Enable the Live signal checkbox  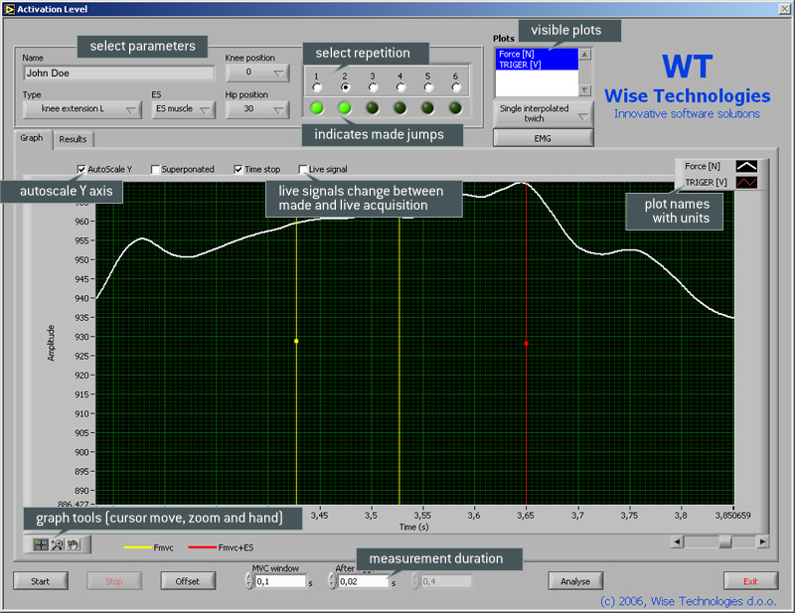pyautogui.click(x=303, y=169)
